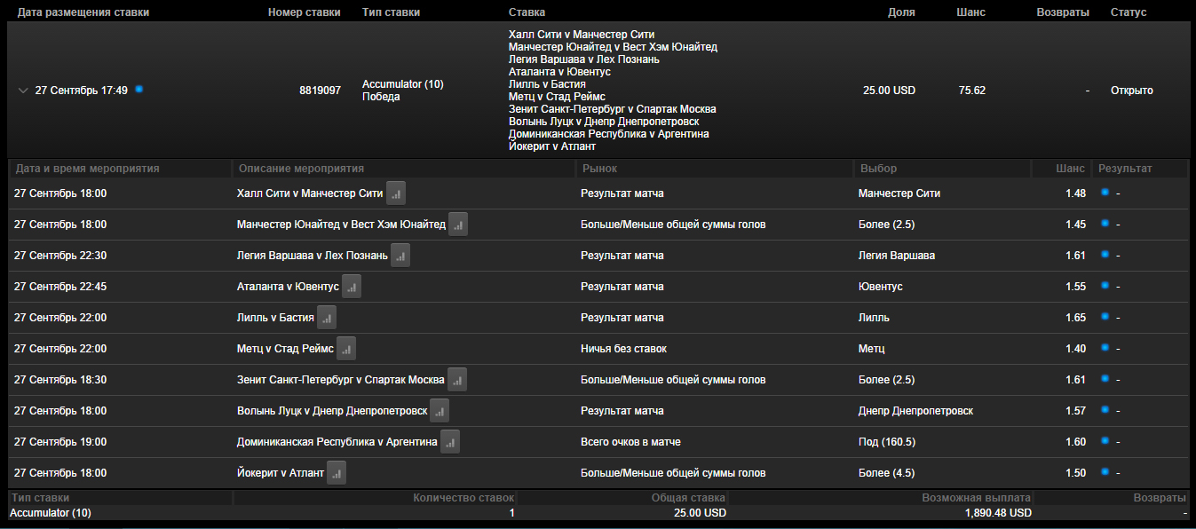The width and height of the screenshot is (1196, 529).
Task: Click event time 27 Сентябрь 18:30
Action: click(x=60, y=380)
